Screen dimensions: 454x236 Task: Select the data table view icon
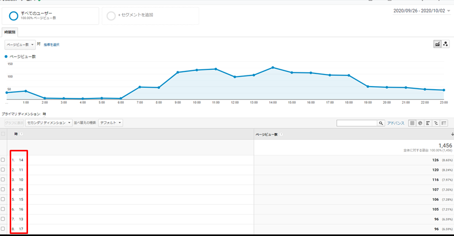pyautogui.click(x=412, y=123)
